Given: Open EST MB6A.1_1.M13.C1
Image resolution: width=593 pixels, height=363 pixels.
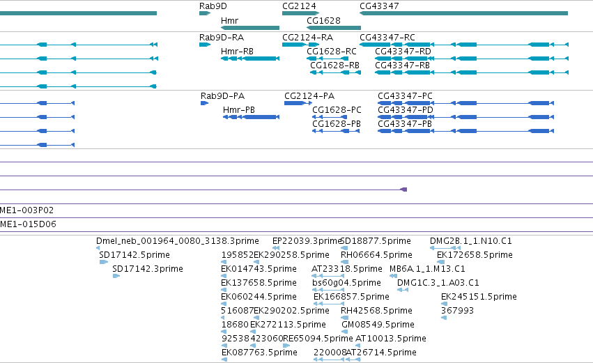Looking at the screenshot, I should (427, 269).
